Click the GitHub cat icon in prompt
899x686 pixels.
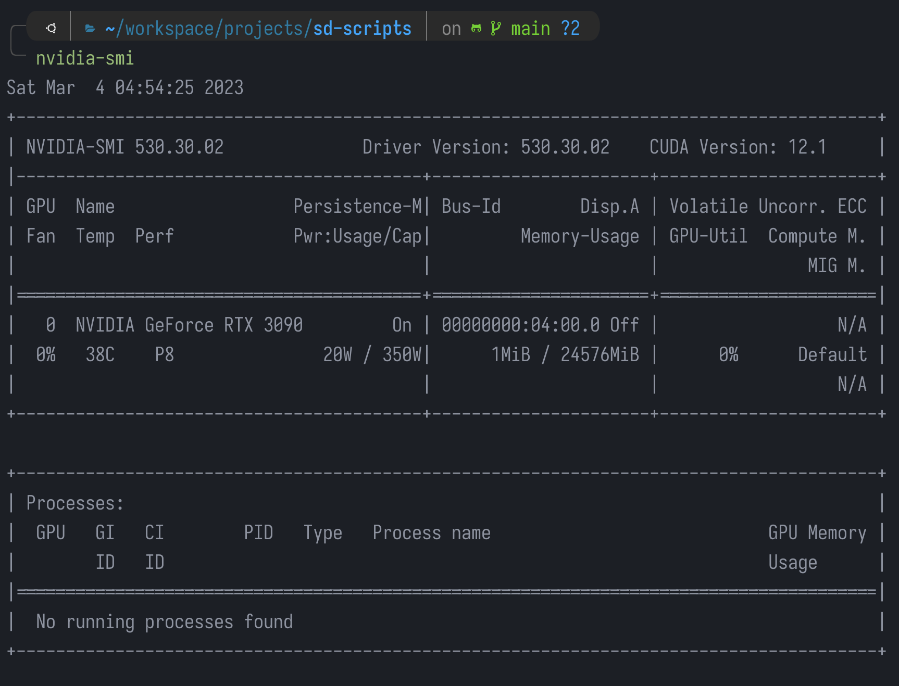476,29
